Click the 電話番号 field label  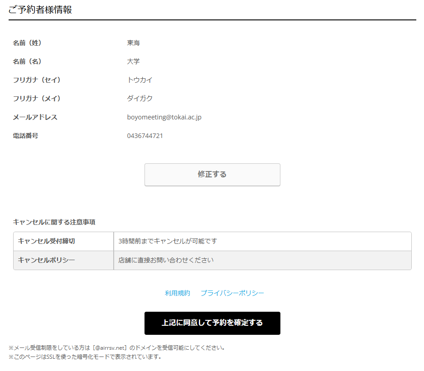coord(25,136)
